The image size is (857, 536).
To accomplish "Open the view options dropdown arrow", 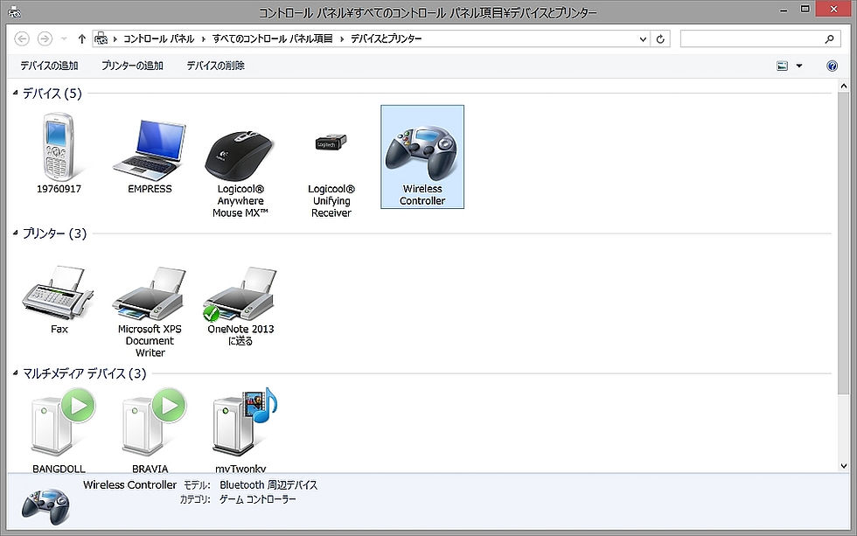I will [799, 66].
